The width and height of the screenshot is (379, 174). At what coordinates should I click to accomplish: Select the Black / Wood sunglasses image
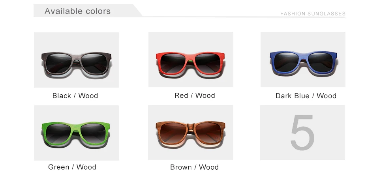click(76, 60)
